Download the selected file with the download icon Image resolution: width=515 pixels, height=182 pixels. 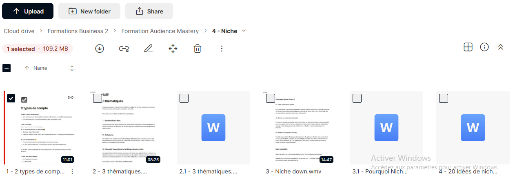(99, 49)
